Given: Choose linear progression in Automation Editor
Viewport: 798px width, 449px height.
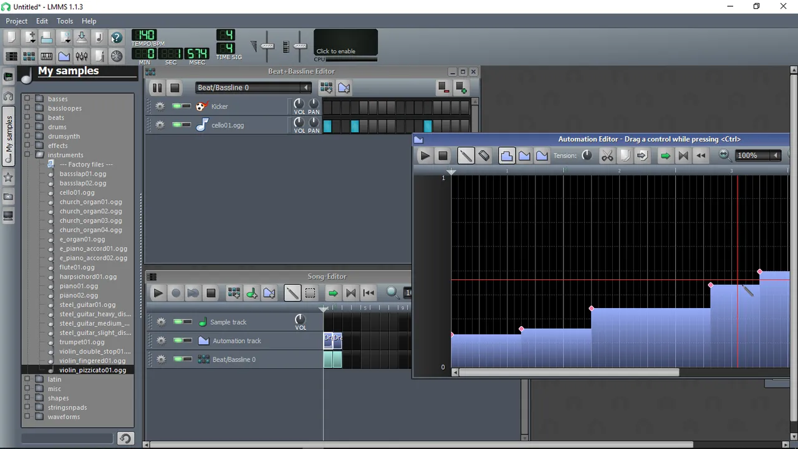Looking at the screenshot, I should (524, 156).
